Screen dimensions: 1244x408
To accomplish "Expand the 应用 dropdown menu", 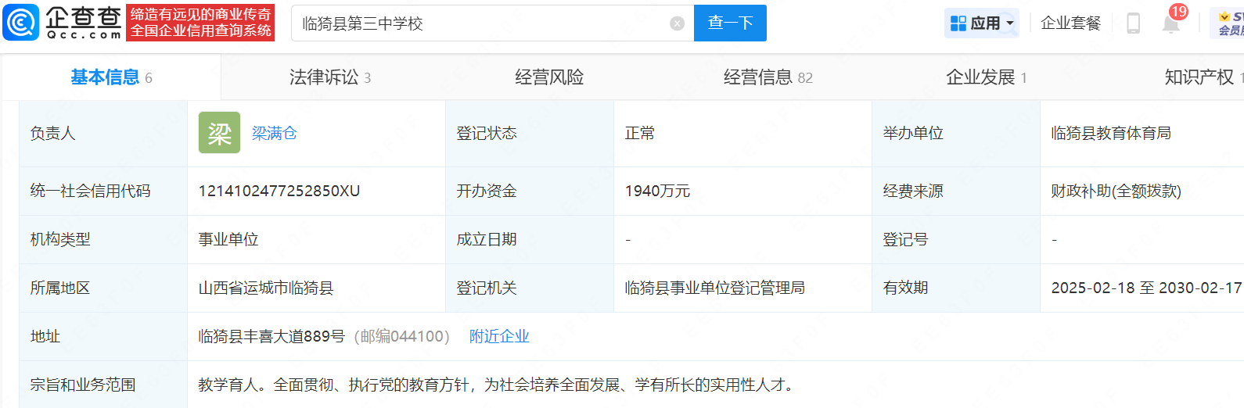I will click(983, 23).
